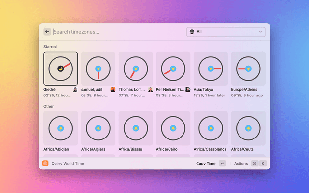Pick the Africa/Algiers timezone clock
This screenshot has width=309, height=193.
[98, 128]
